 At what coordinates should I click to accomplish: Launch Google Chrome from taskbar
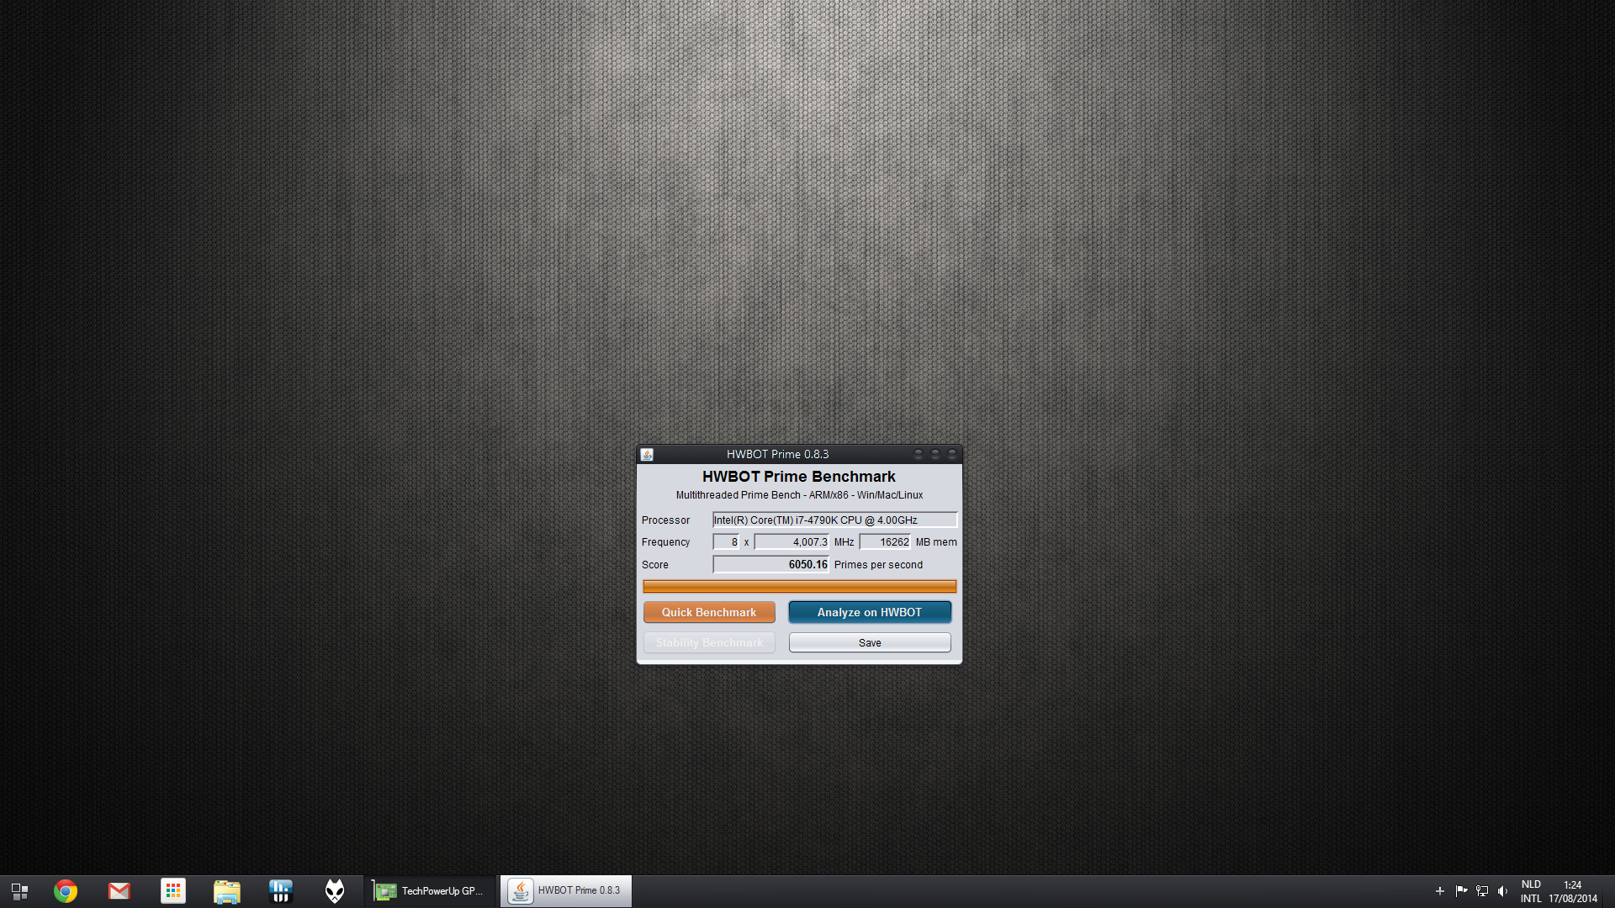point(66,891)
